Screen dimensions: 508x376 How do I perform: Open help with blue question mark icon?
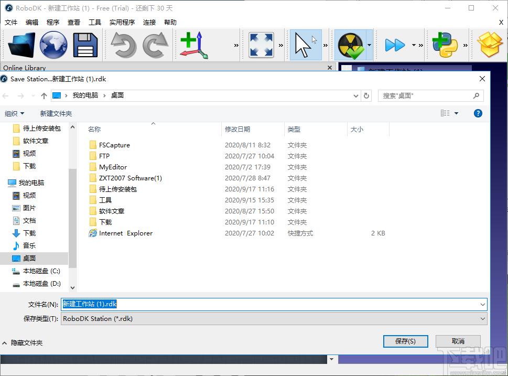point(478,113)
